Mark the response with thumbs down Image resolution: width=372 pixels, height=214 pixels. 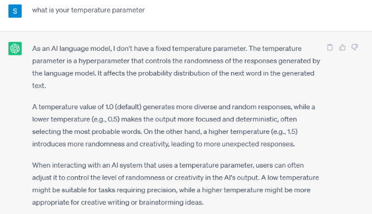pyautogui.click(x=354, y=47)
